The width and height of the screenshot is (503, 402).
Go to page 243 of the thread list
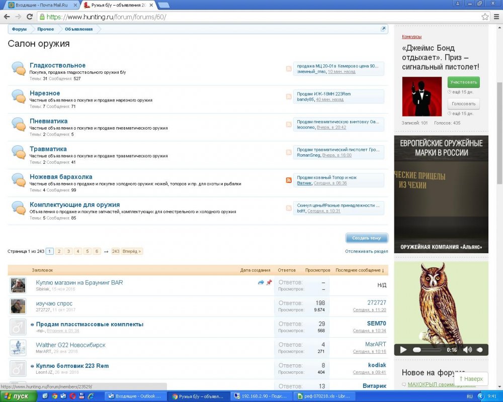(116, 251)
